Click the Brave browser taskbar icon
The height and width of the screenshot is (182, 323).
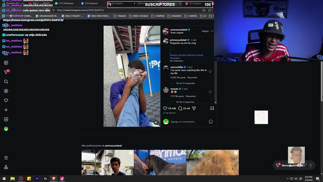click(54, 179)
